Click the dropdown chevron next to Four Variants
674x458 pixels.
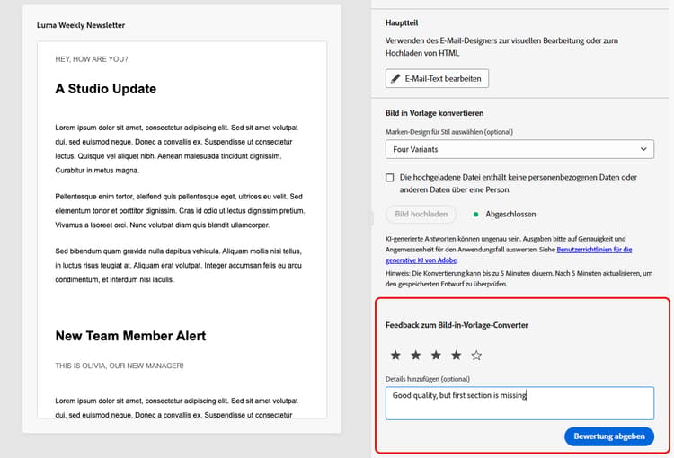(x=643, y=149)
